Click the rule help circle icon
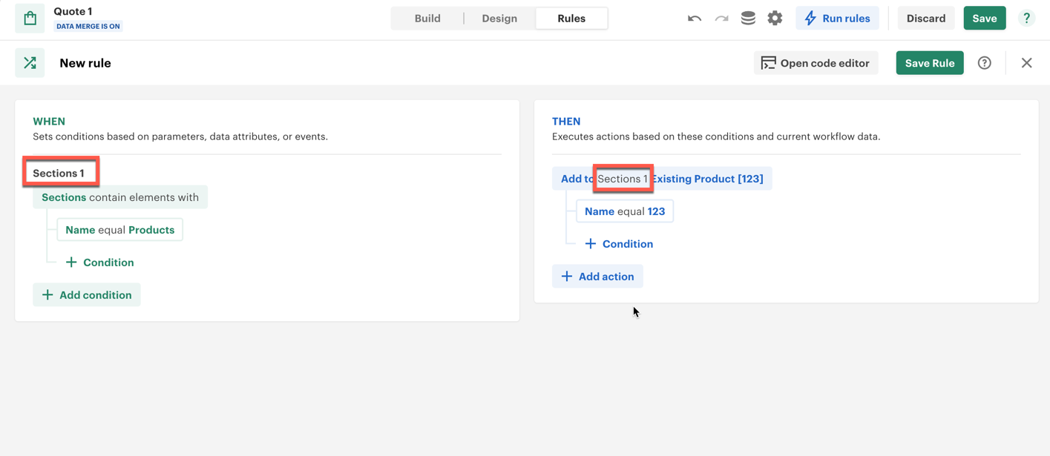 984,63
